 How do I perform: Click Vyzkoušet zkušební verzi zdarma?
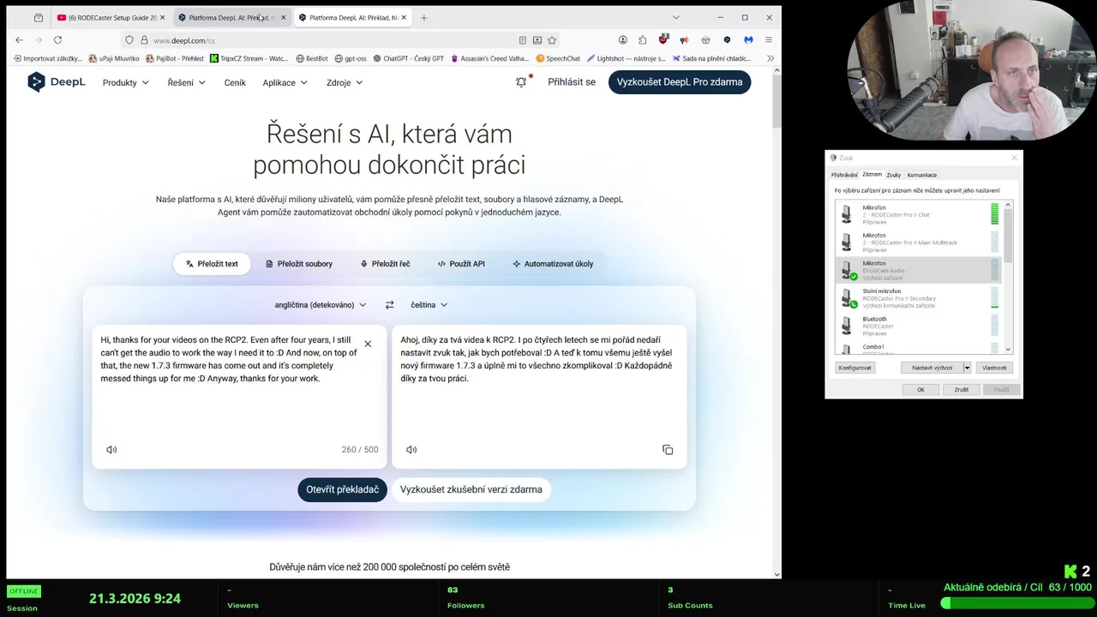point(471,489)
